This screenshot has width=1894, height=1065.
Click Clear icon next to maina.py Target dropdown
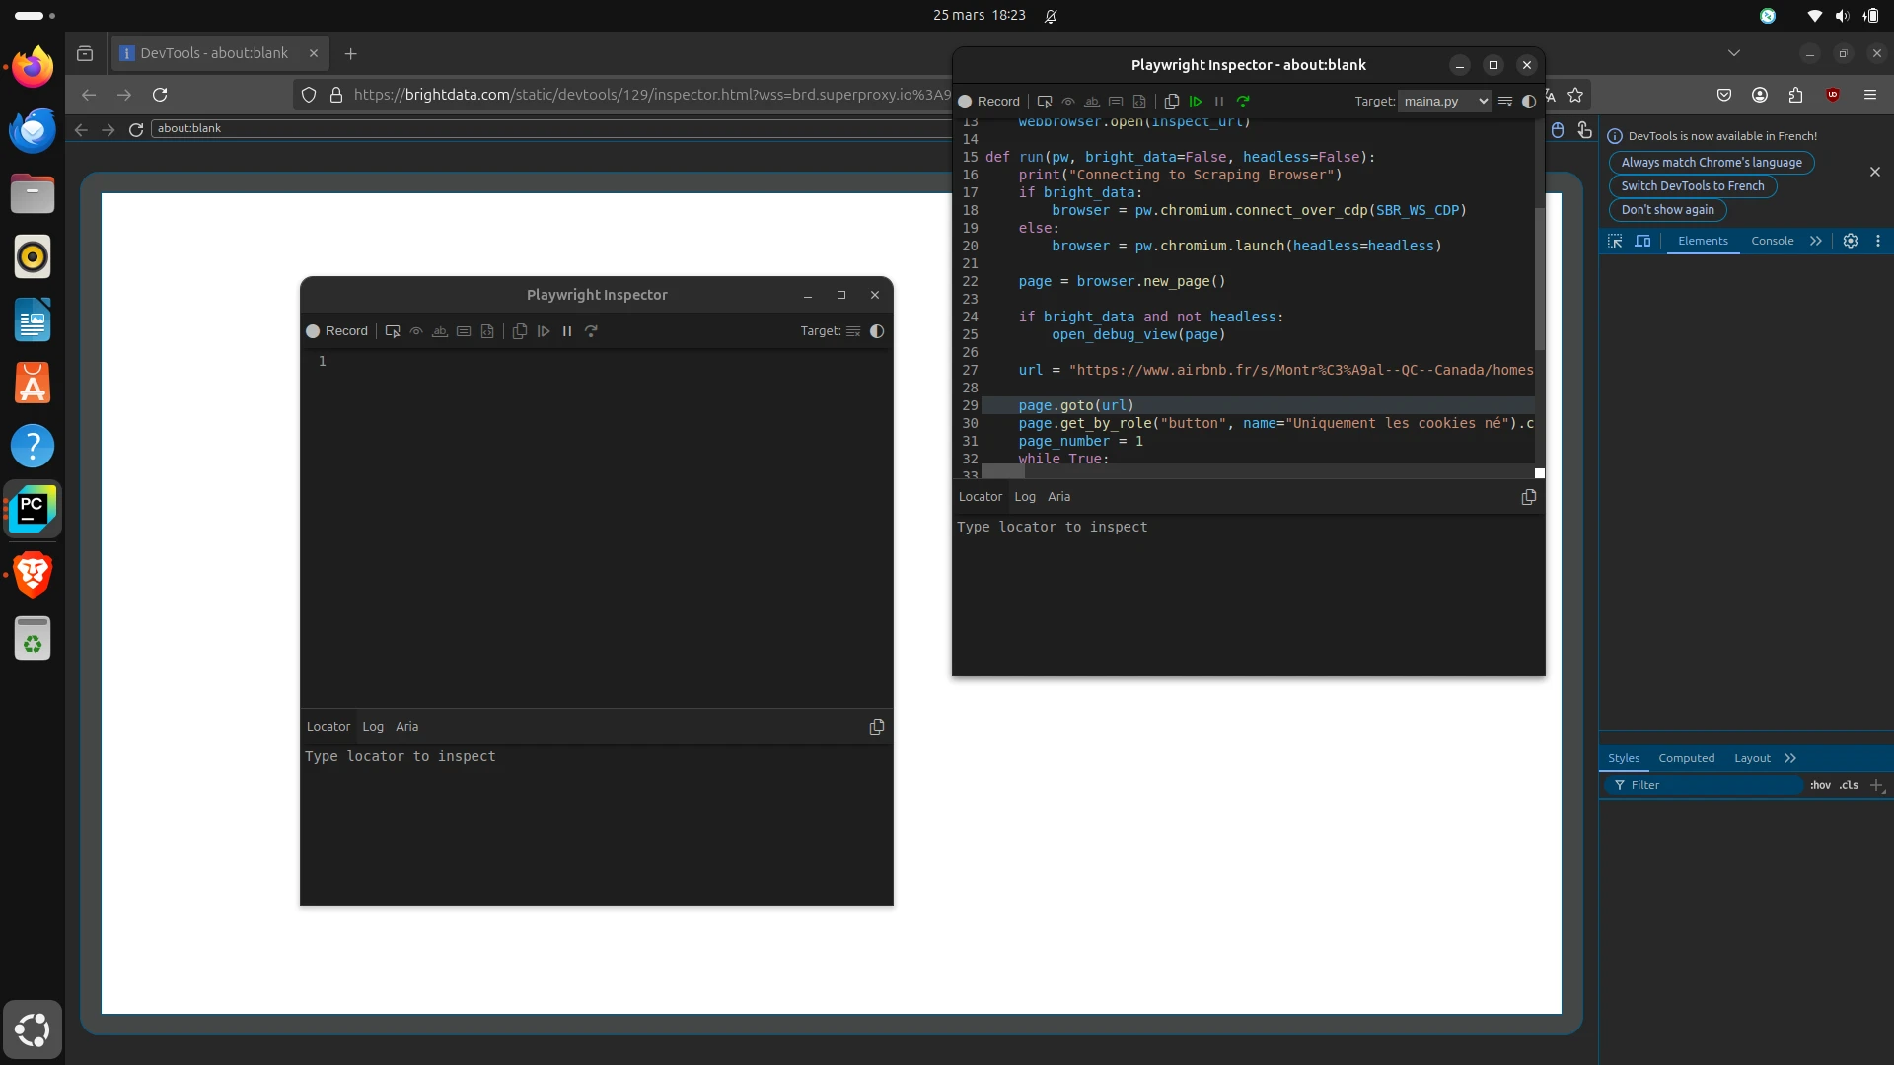coord(1505,102)
